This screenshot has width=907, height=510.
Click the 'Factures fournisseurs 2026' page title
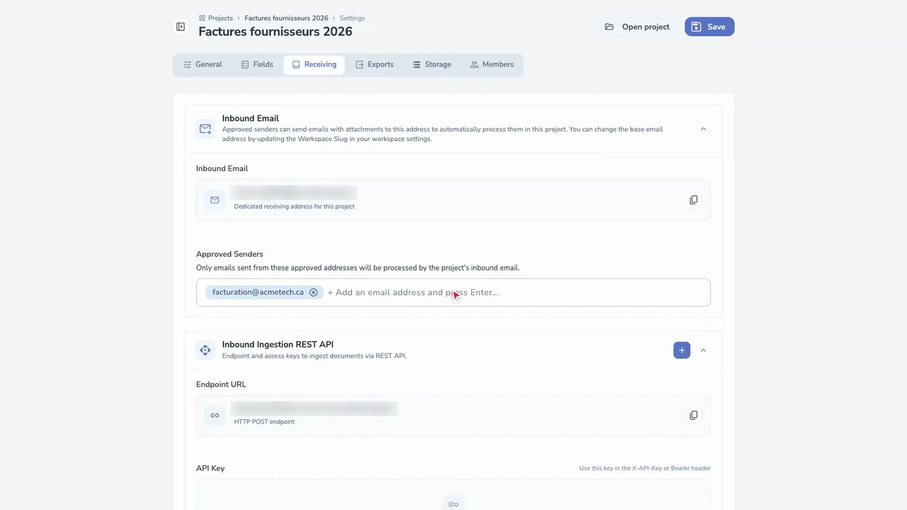point(275,31)
